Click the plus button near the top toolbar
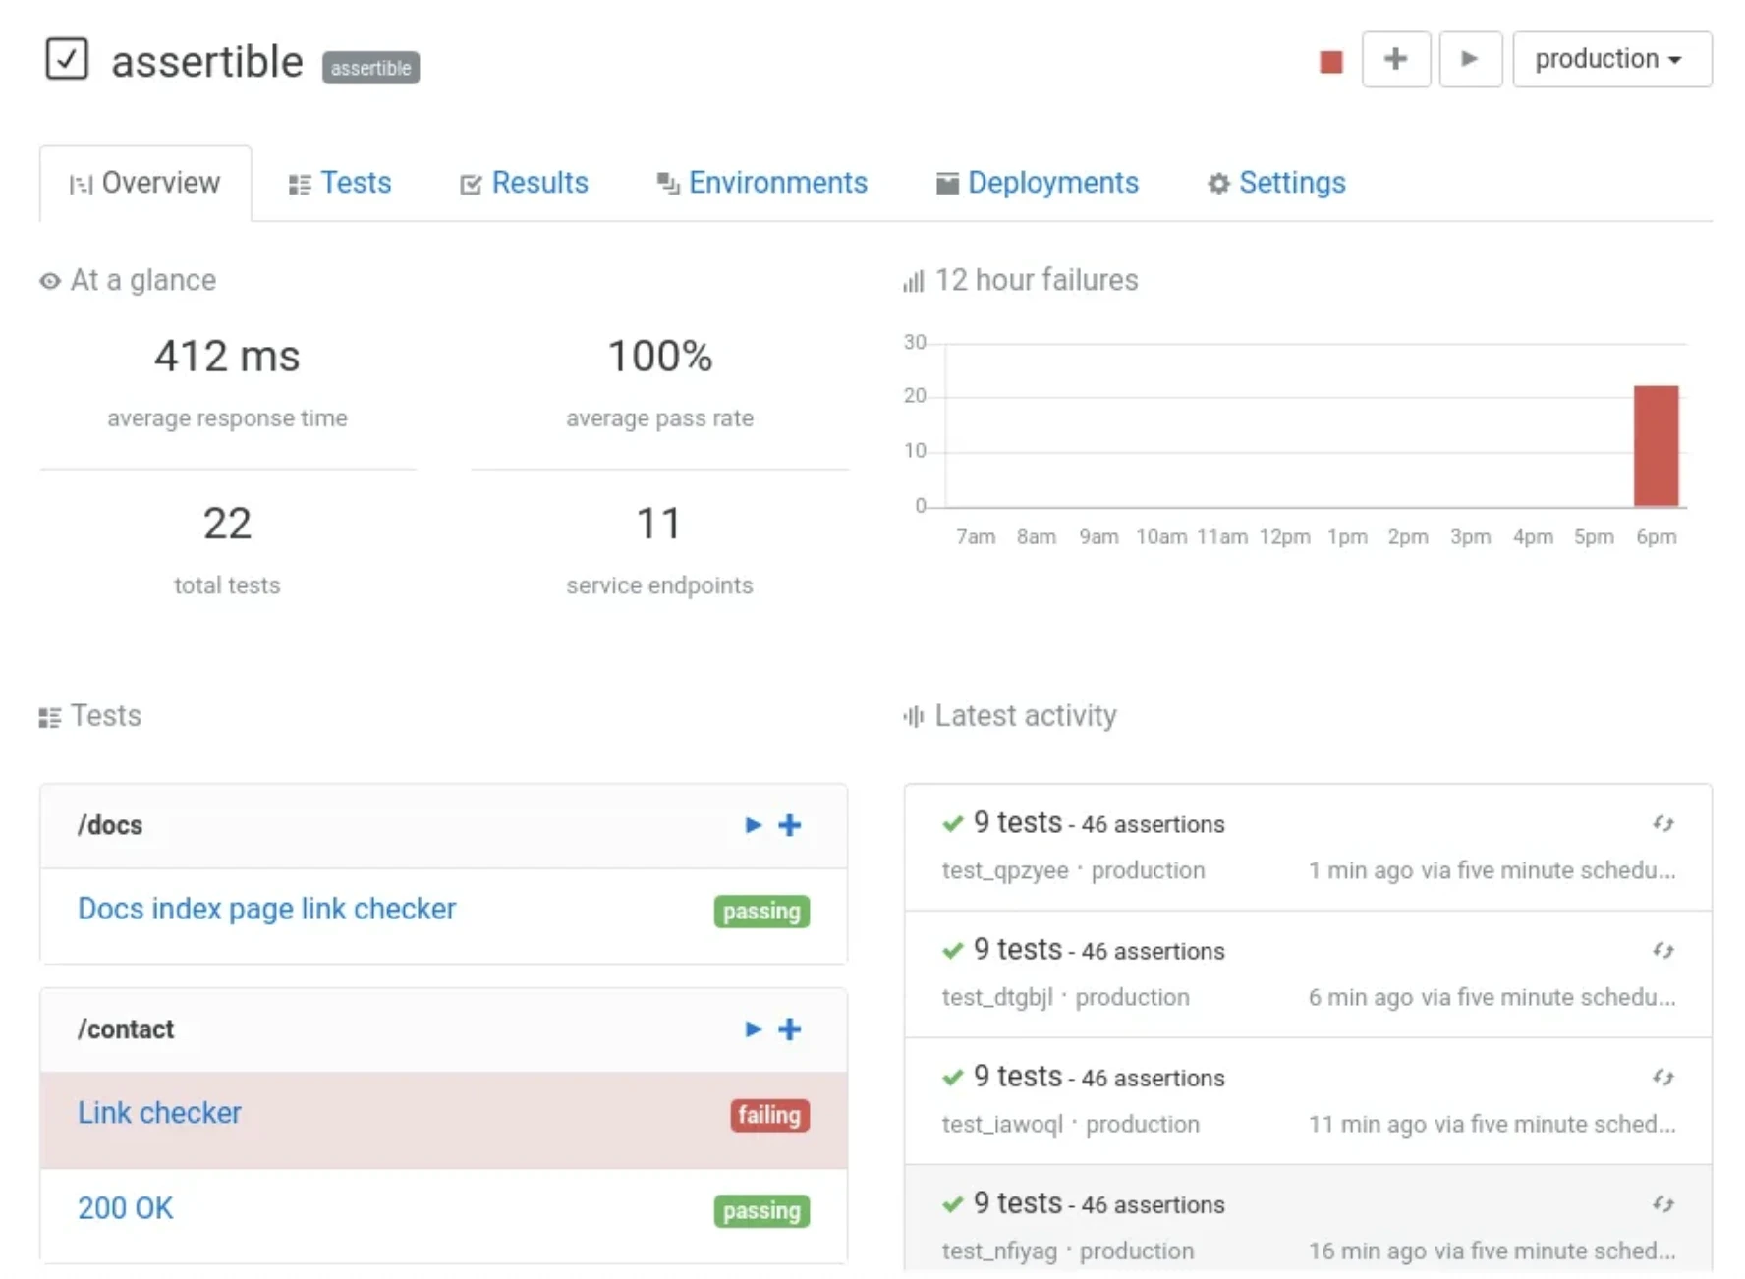 pos(1396,59)
